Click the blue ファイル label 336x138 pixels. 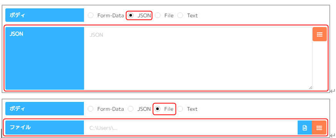click(45, 128)
